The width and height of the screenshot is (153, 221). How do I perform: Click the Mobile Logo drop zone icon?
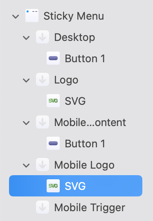[43, 165]
